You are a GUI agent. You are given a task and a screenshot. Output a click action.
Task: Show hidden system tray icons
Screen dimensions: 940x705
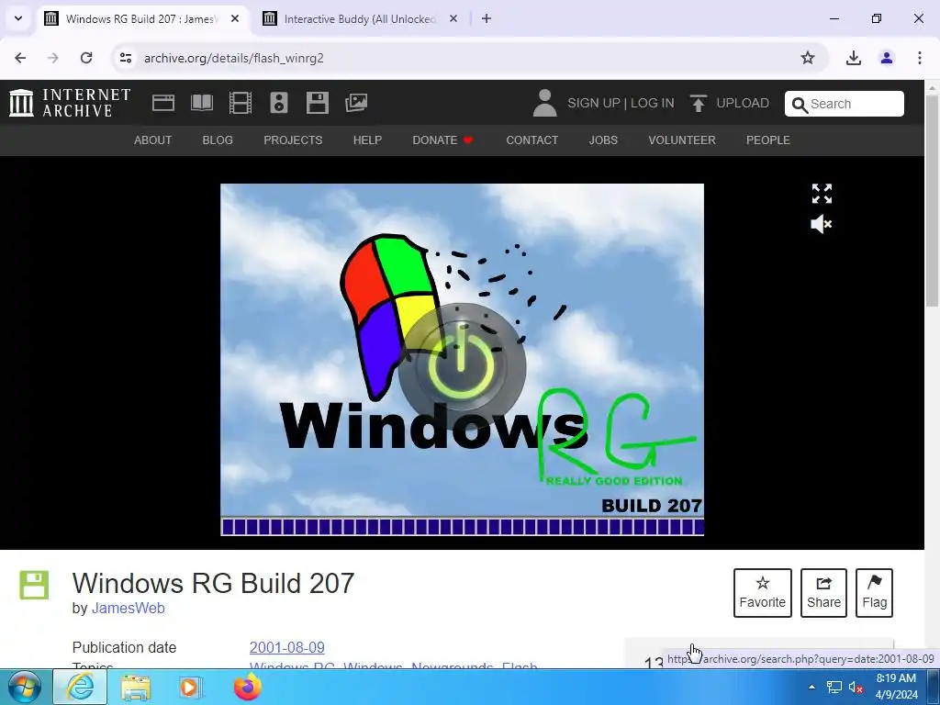click(x=811, y=687)
